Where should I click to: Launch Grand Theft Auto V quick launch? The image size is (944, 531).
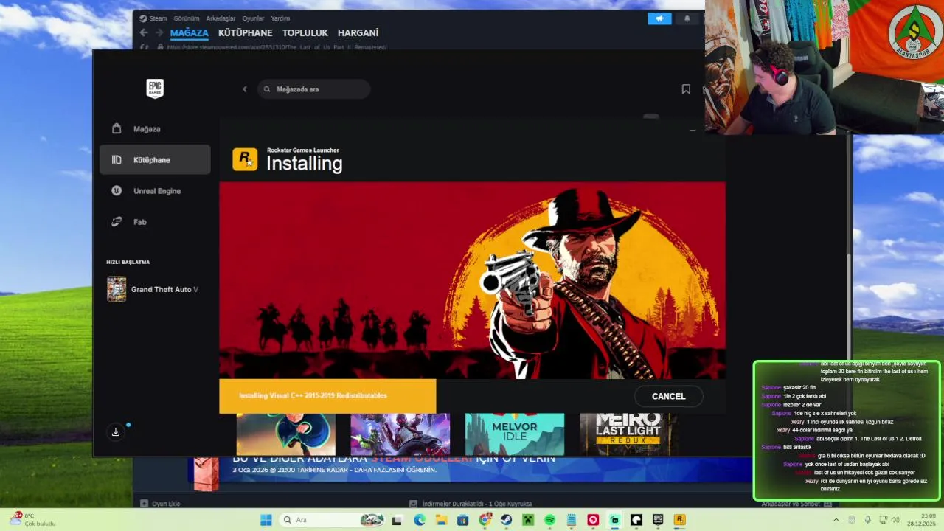coord(153,289)
